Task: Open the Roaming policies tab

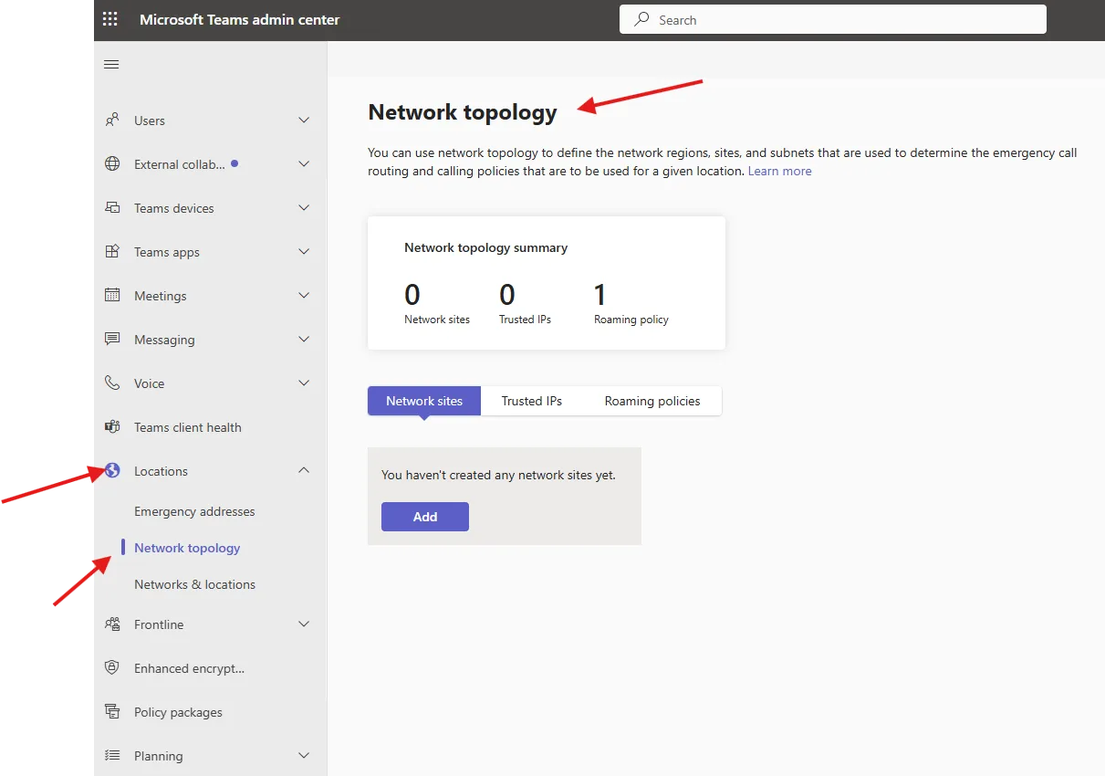Action: [652, 400]
